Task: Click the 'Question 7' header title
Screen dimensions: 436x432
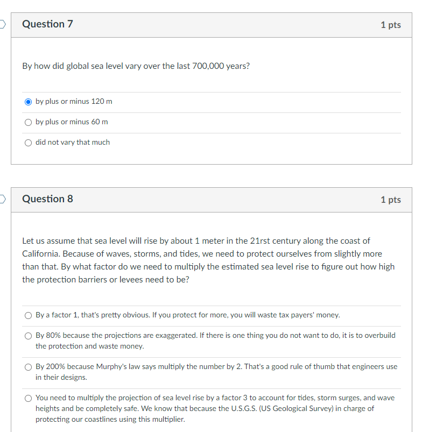Action: coord(47,24)
